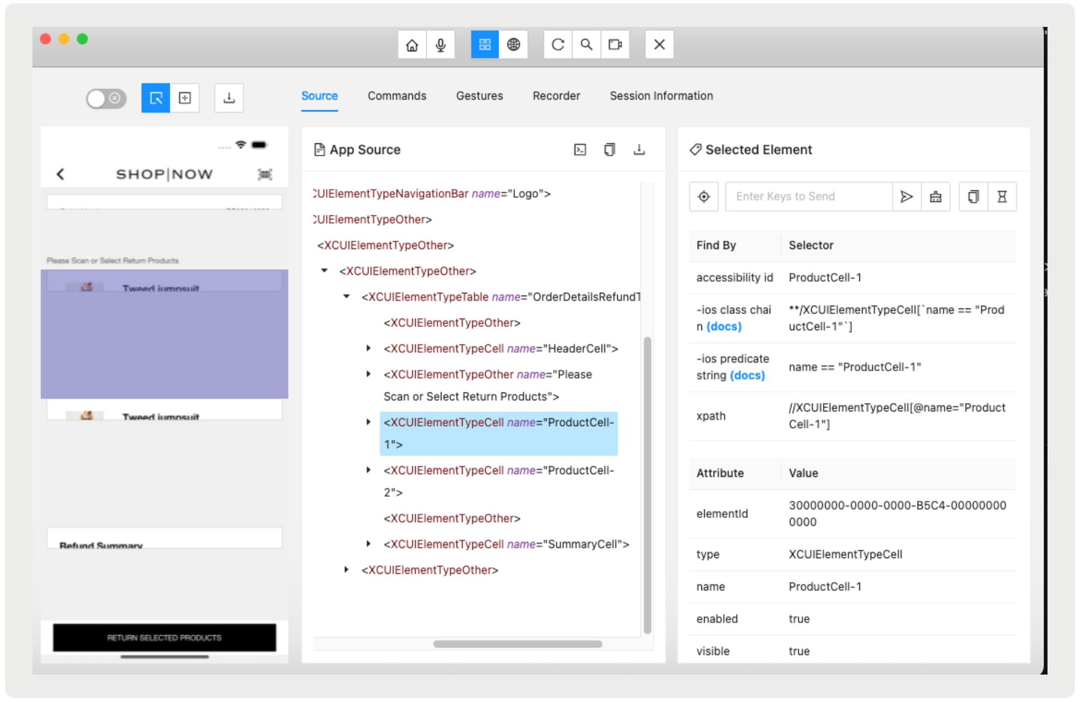Download the app source as file

(x=640, y=149)
